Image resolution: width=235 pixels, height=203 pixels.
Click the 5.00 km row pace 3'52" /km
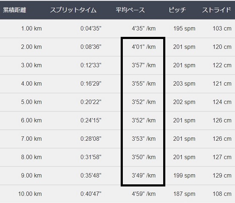pos(144,102)
